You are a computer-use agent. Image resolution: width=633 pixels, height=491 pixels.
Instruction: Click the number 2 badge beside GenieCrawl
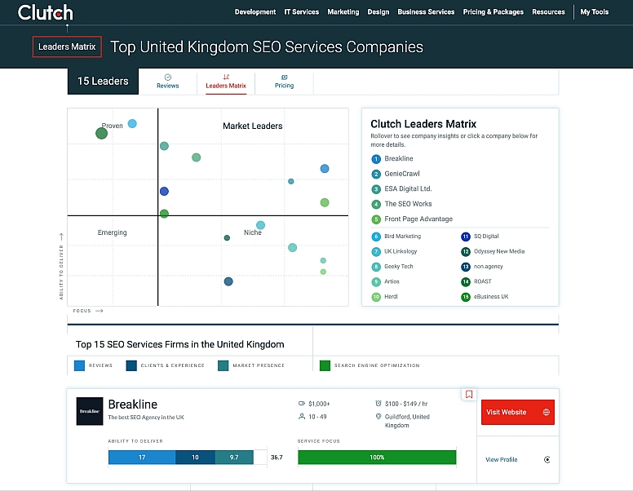pos(376,174)
